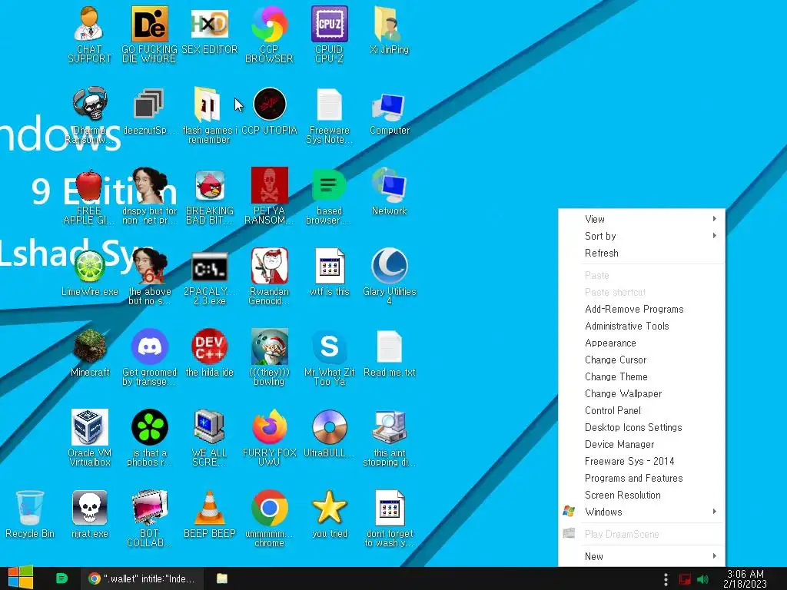Image resolution: width=787 pixels, height=590 pixels.
Task: Open the Discord icon labeled Get groomed
Action: [150, 358]
